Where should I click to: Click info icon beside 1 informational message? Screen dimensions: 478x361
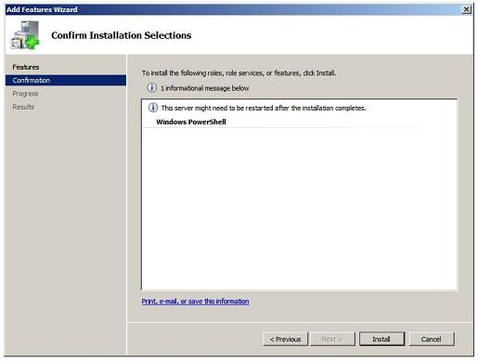[x=151, y=88]
